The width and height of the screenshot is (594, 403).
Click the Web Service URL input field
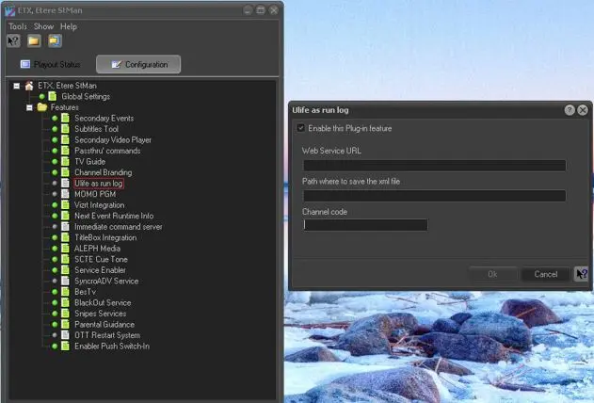(x=433, y=166)
